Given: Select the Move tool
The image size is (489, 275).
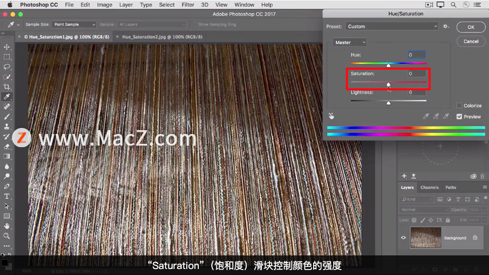Looking at the screenshot, I should pos(7,47).
